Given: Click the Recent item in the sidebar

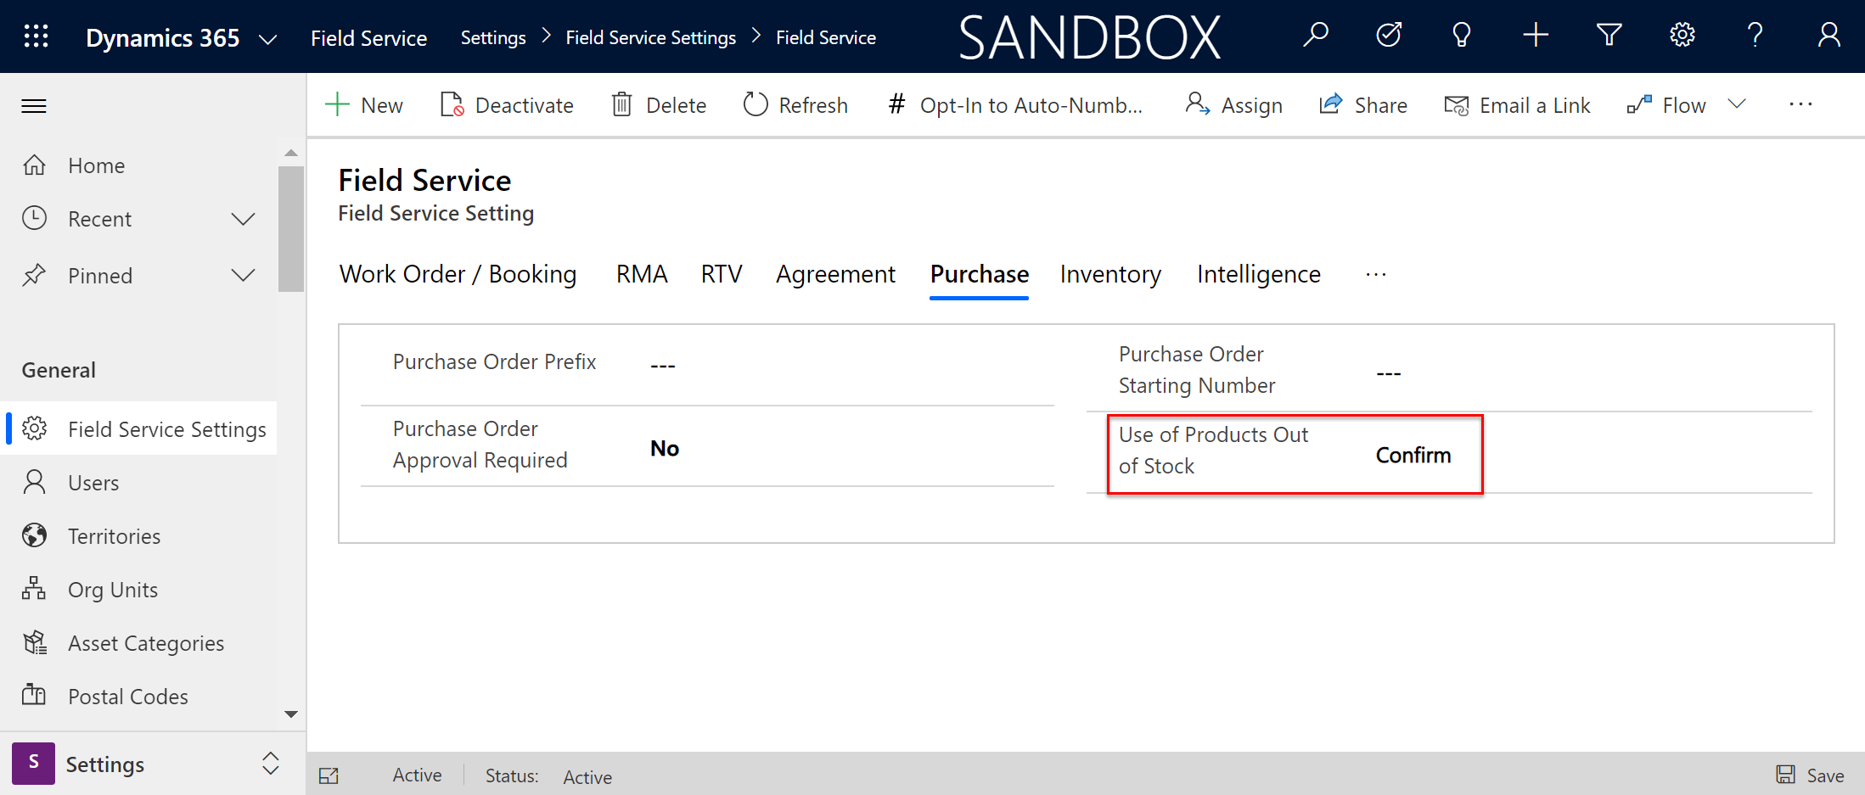Looking at the screenshot, I should [x=100, y=219].
